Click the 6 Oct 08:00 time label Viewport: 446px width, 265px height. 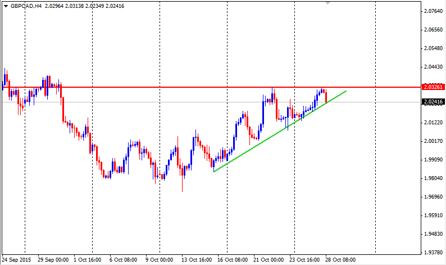[123, 260]
